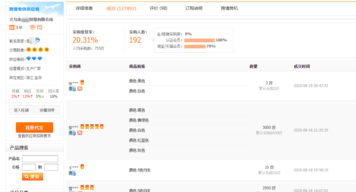Click the 搜索 search button
This screenshot has height=192, width=356.
pos(32,176)
